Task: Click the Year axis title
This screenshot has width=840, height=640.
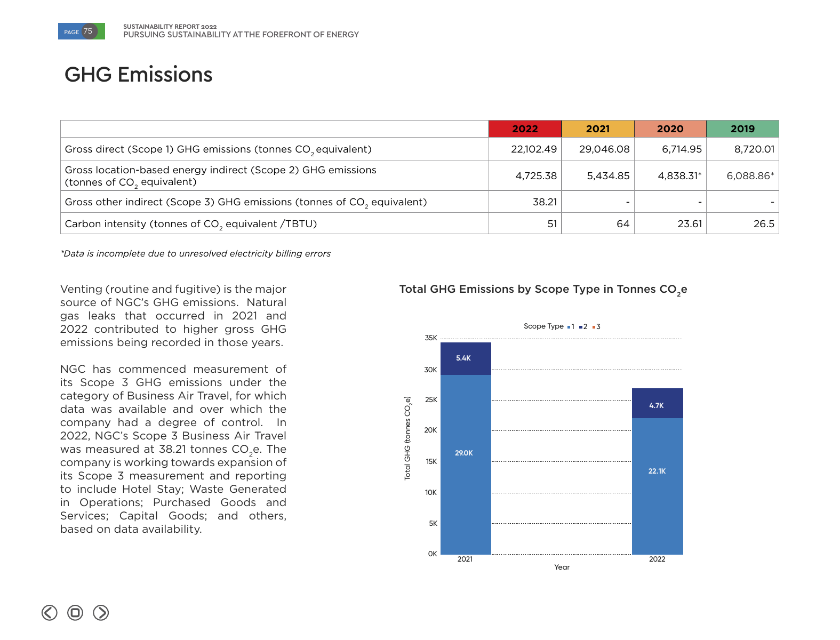Action: click(562, 567)
